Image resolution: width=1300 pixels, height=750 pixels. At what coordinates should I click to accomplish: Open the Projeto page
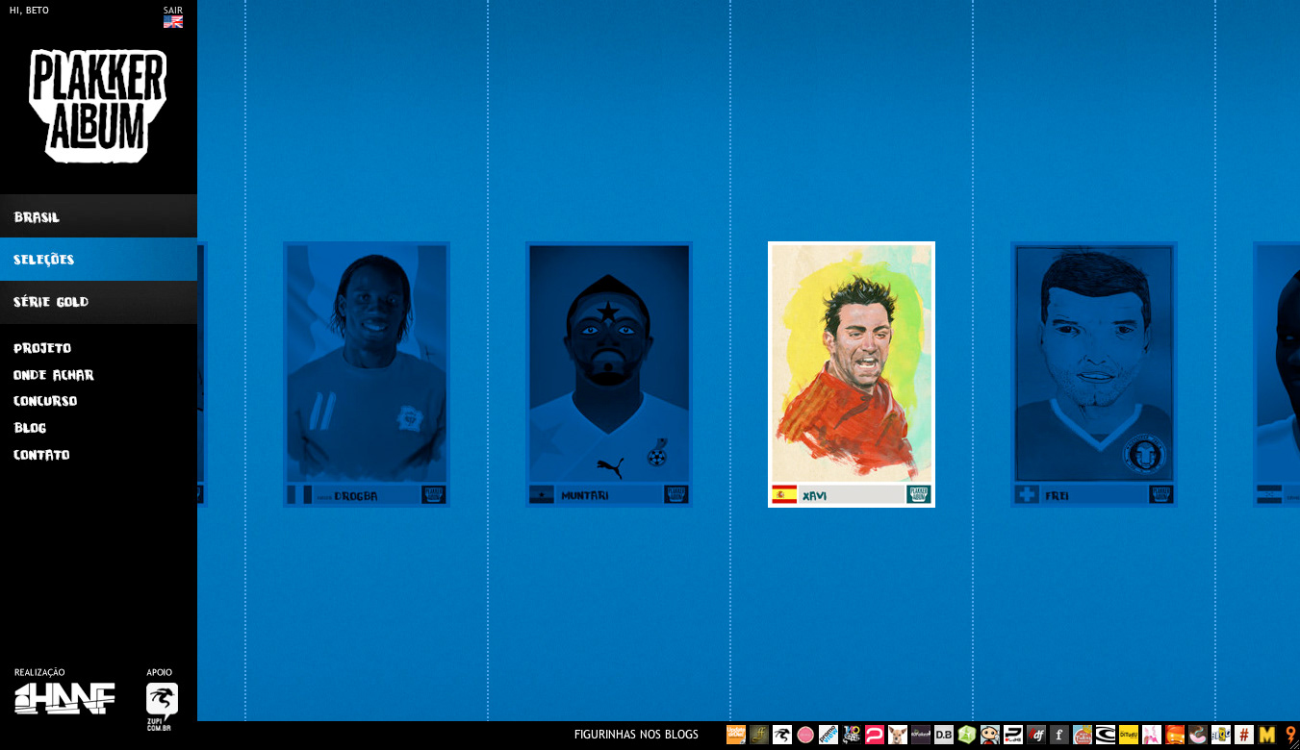tap(42, 348)
